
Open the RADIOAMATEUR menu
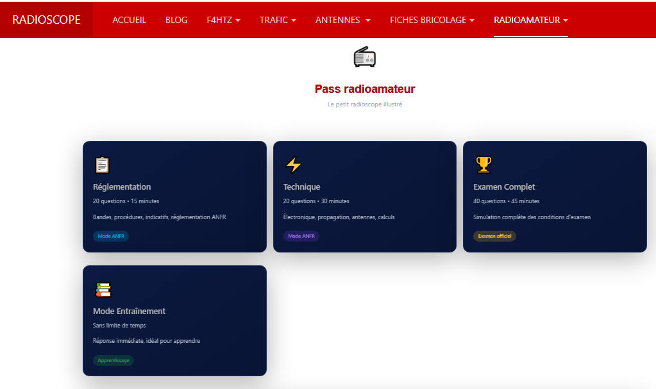point(530,20)
